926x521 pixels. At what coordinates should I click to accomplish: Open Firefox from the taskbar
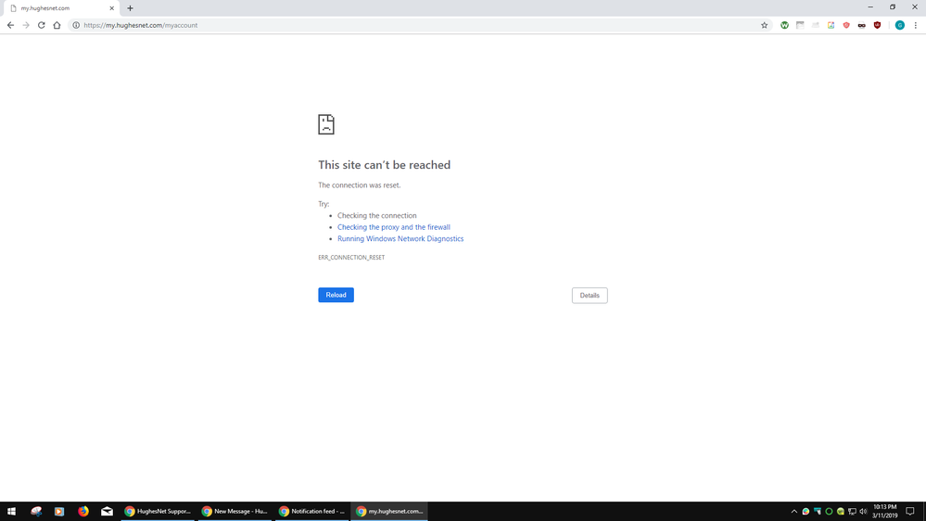pos(83,511)
